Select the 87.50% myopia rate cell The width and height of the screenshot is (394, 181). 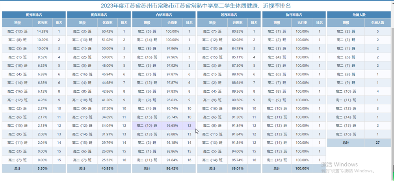click(238, 66)
